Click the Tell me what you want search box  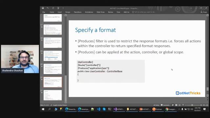(x=144, y=12)
